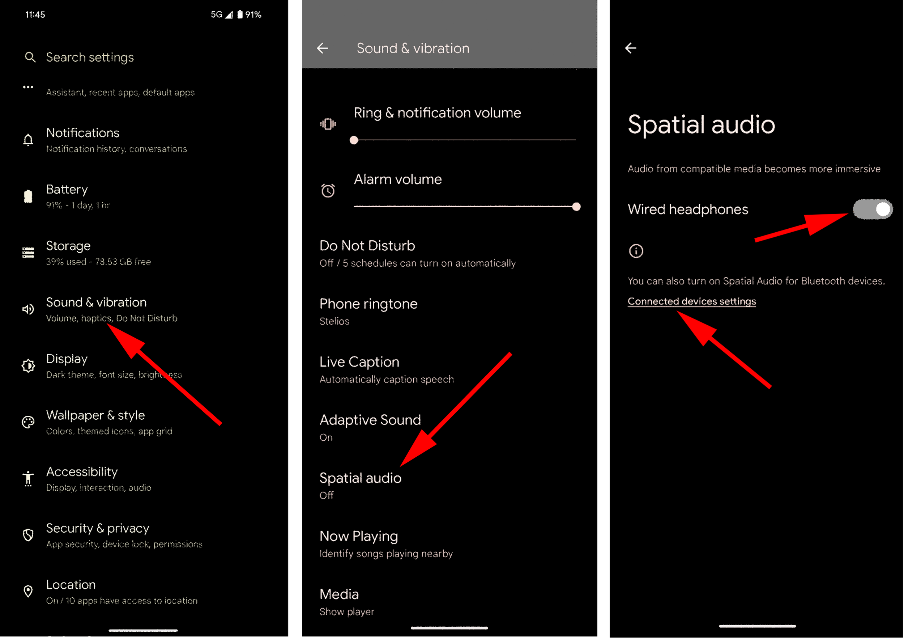The image size is (904, 639).
Task: Go back from Sound & vibration screen
Action: tap(323, 48)
